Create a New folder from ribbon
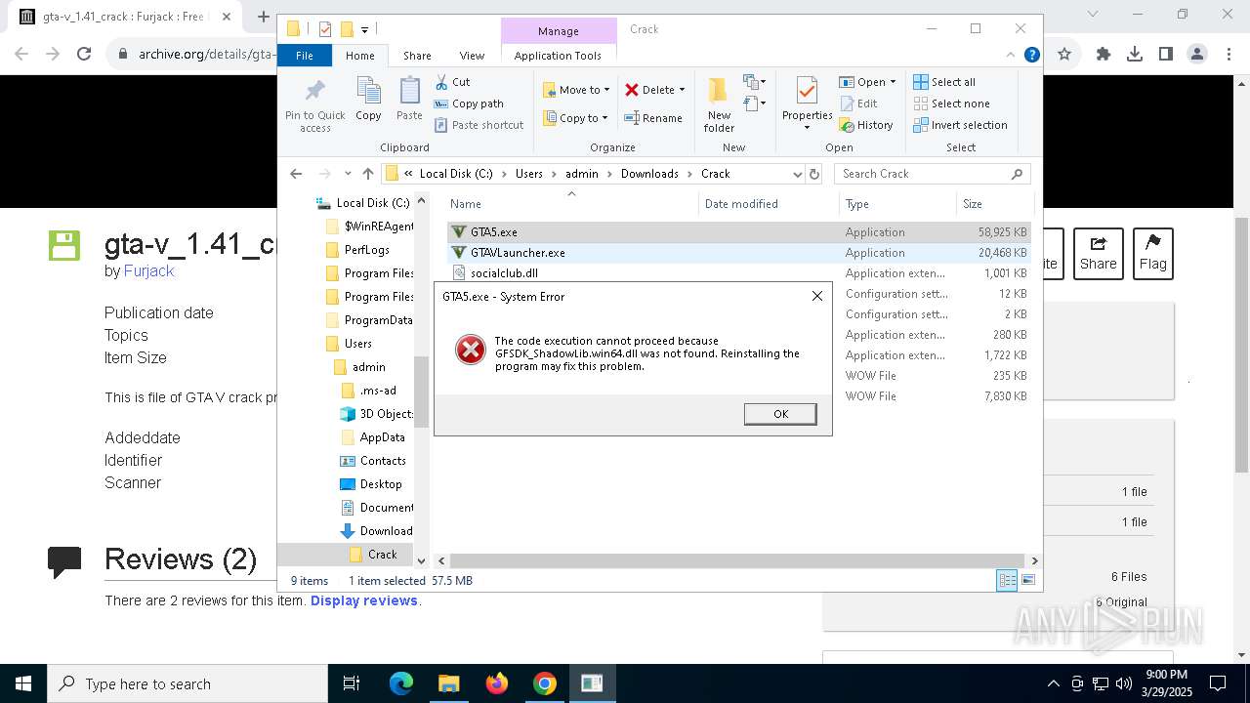Viewport: 1250px width, 703px height. point(719,104)
